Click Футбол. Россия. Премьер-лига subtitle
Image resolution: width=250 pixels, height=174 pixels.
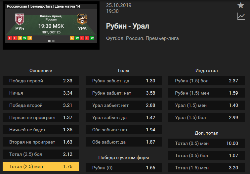pyautogui.click(x=143, y=38)
